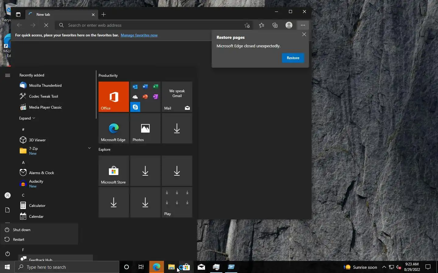Open a new tab in Edge
The width and height of the screenshot is (438, 273).
click(103, 15)
